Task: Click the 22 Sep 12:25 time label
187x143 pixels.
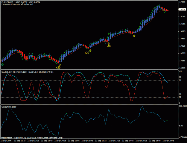Action: (20, 141)
